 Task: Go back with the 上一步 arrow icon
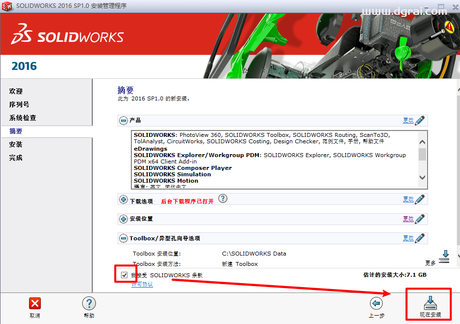(x=376, y=303)
